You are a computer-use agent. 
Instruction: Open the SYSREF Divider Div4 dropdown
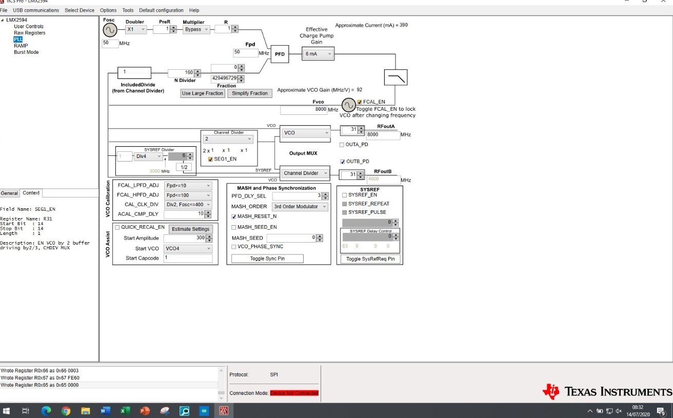149,156
